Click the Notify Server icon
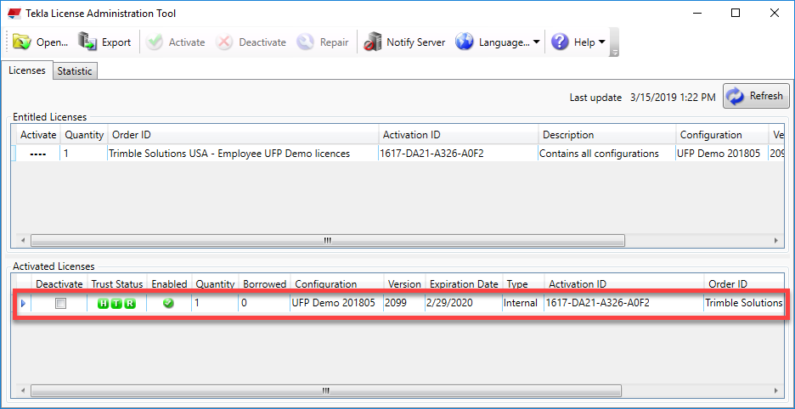This screenshot has height=409, width=795. point(372,42)
